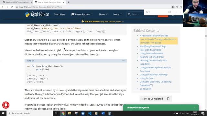Go to Modifying Values and Keys section

[153, 46]
